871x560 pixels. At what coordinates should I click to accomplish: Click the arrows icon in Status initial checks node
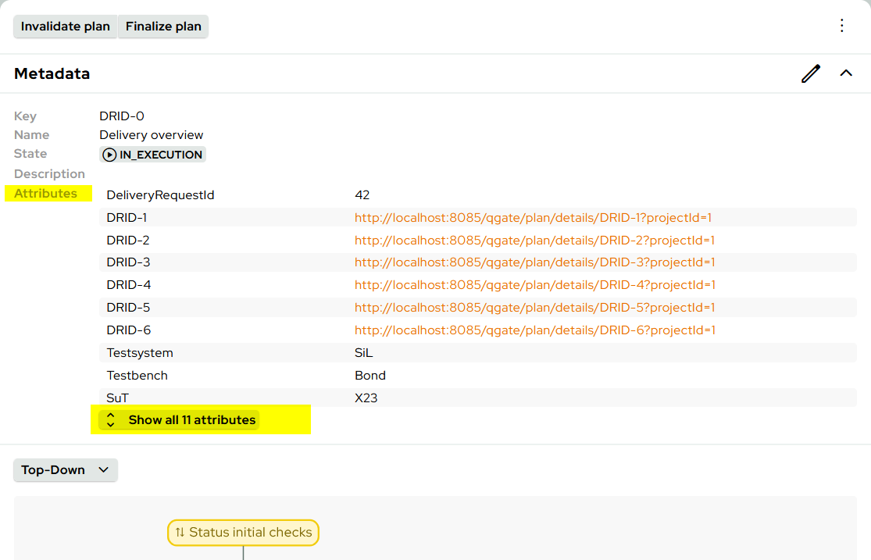coord(180,533)
